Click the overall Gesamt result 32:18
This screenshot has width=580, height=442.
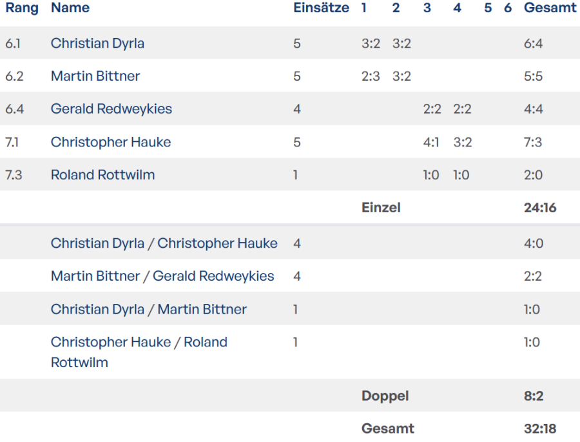[540, 428]
